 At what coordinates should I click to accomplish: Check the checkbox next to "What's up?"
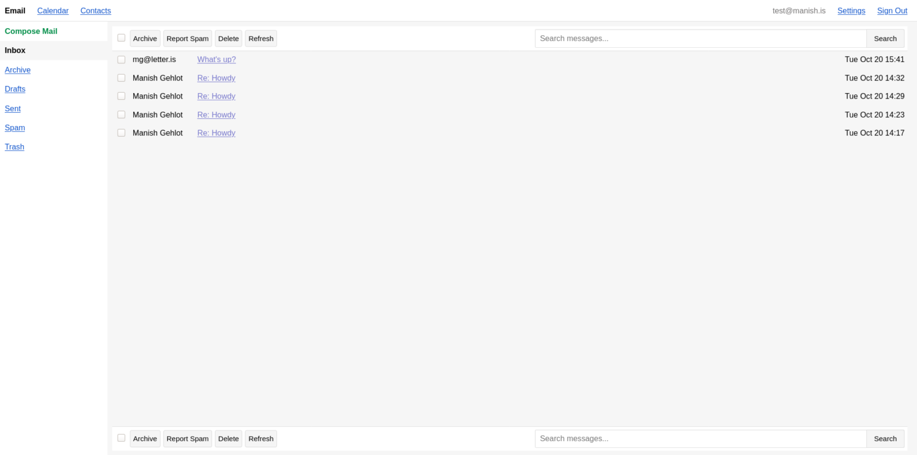(x=121, y=59)
